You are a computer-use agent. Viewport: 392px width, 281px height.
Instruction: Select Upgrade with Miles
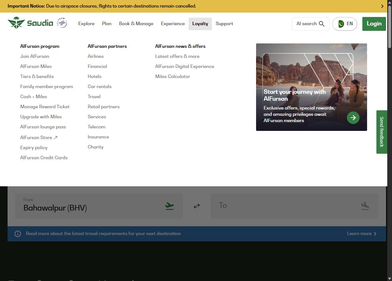[41, 117]
